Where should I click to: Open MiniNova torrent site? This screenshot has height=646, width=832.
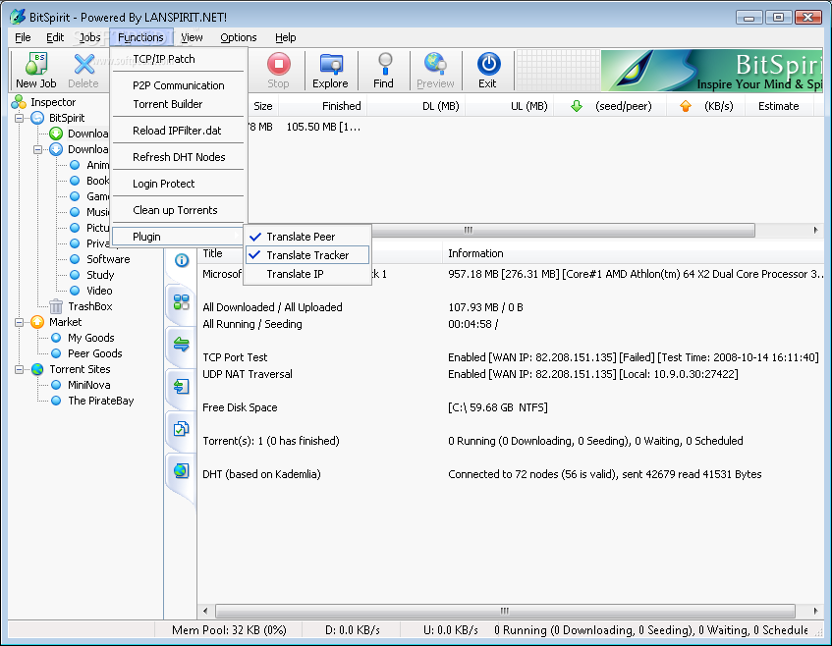[88, 385]
